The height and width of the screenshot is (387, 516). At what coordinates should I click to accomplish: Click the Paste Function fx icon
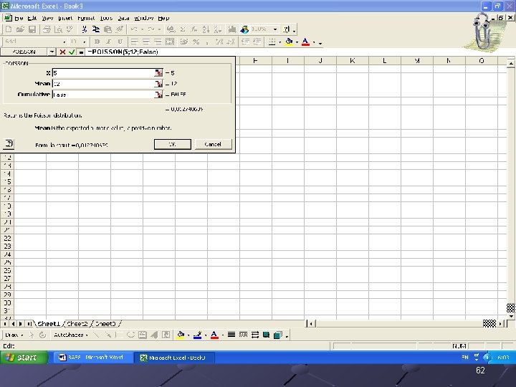pos(194,29)
